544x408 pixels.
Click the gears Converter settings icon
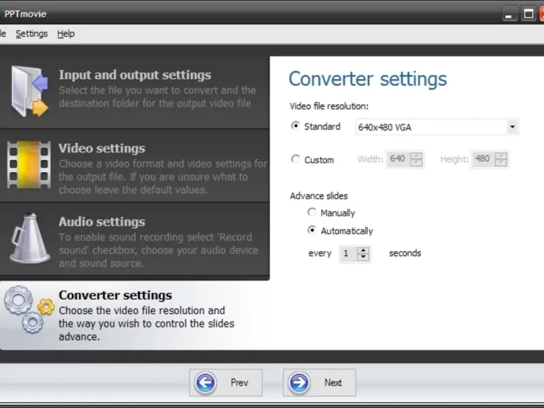point(29,310)
